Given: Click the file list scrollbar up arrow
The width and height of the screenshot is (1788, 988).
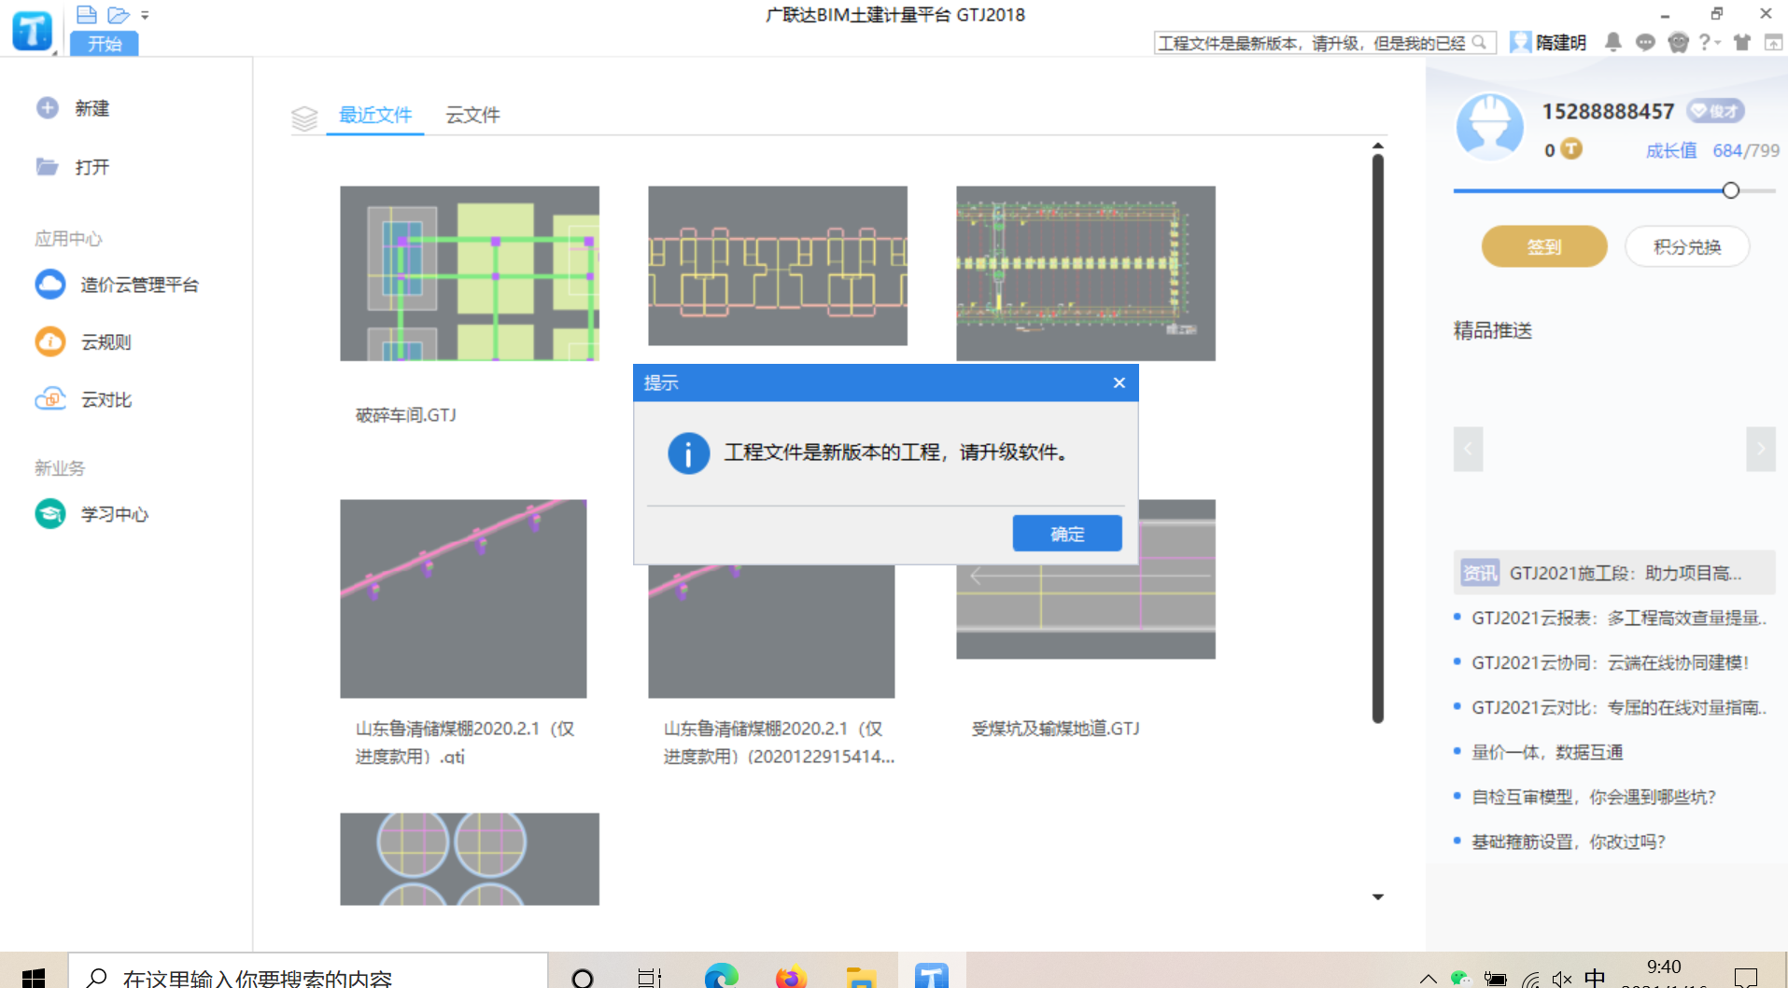Looking at the screenshot, I should tap(1377, 146).
